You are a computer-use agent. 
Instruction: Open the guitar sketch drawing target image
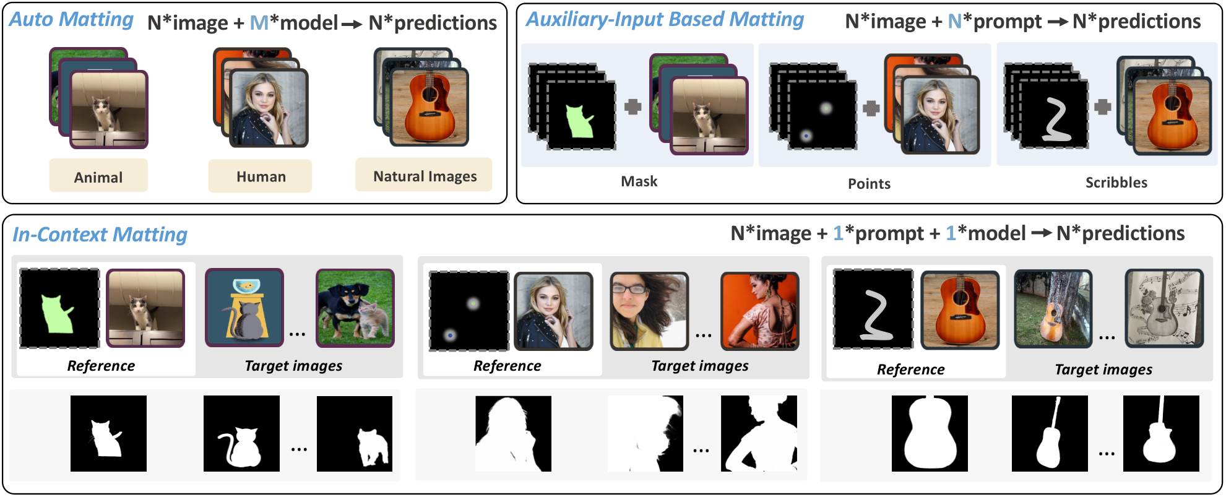1163,308
